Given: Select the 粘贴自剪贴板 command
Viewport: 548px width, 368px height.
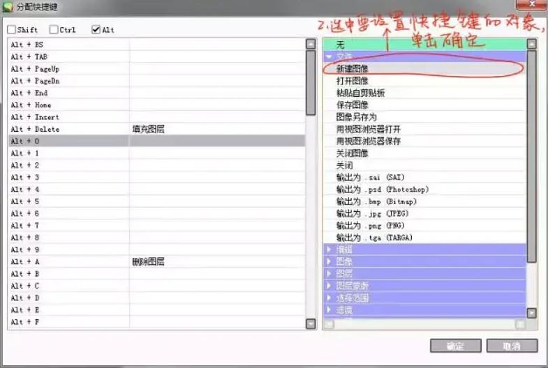Looking at the screenshot, I should [x=424, y=93].
